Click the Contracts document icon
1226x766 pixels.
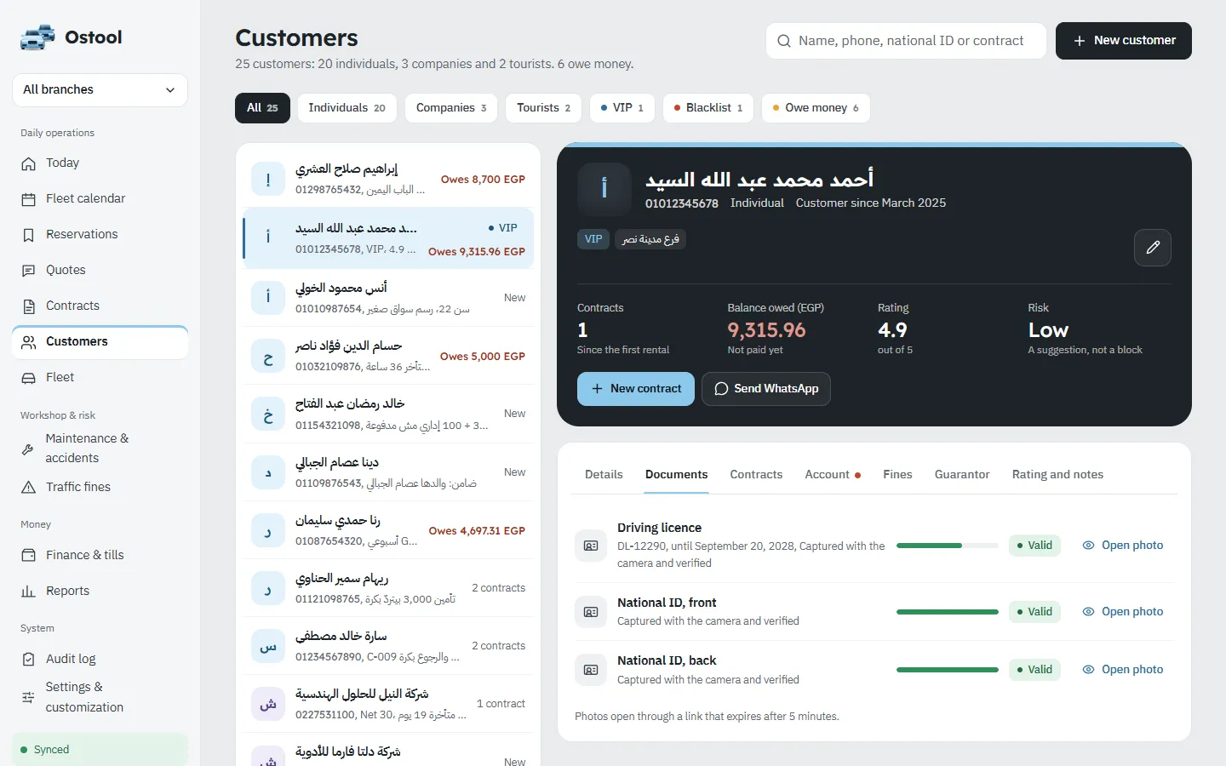tap(29, 306)
